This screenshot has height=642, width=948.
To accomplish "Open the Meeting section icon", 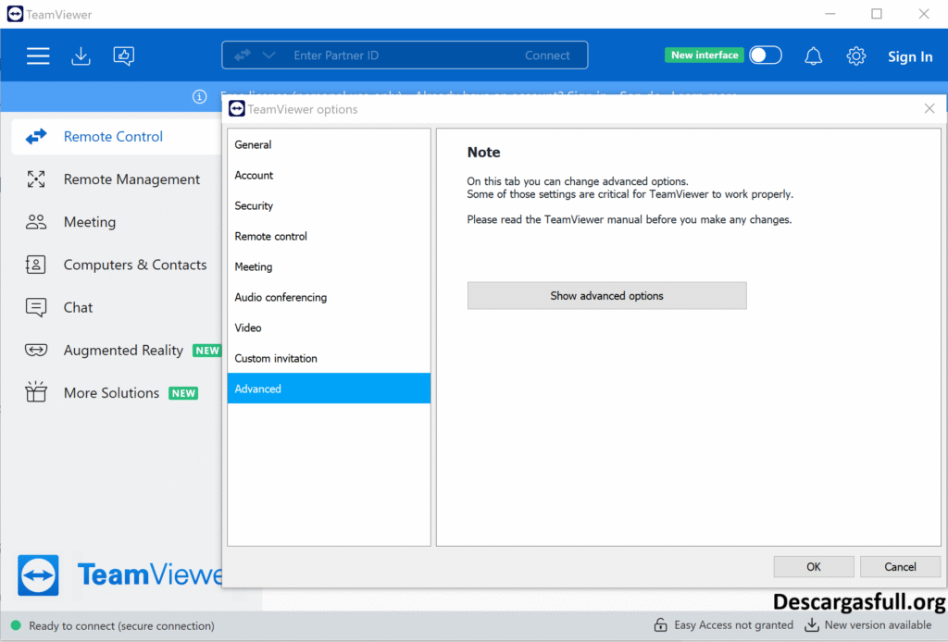I will pos(34,221).
